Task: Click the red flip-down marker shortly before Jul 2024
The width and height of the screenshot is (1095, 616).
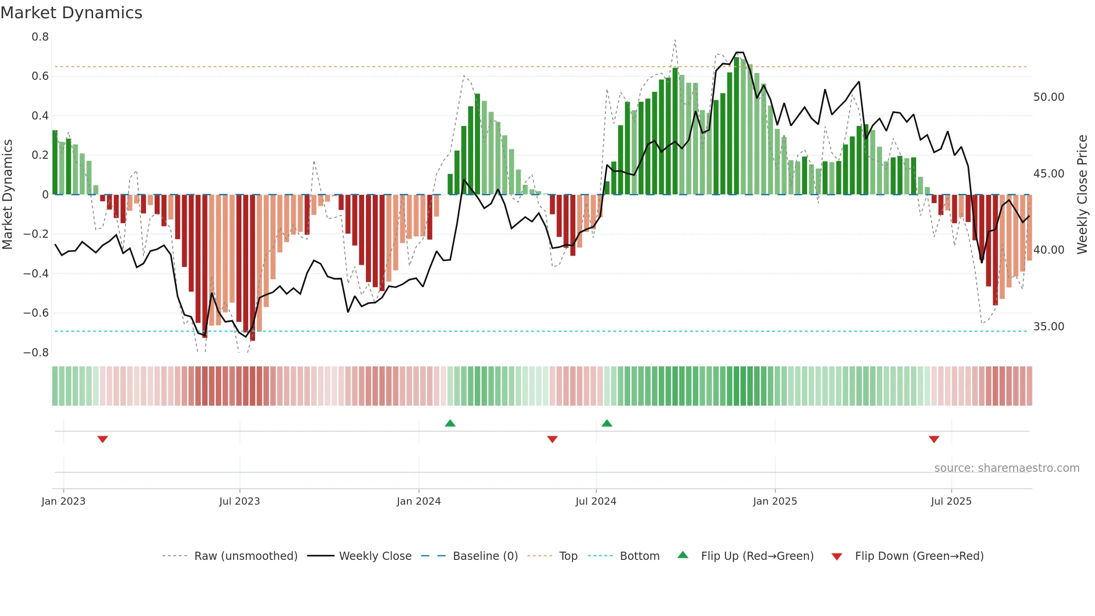Action: 553,439
